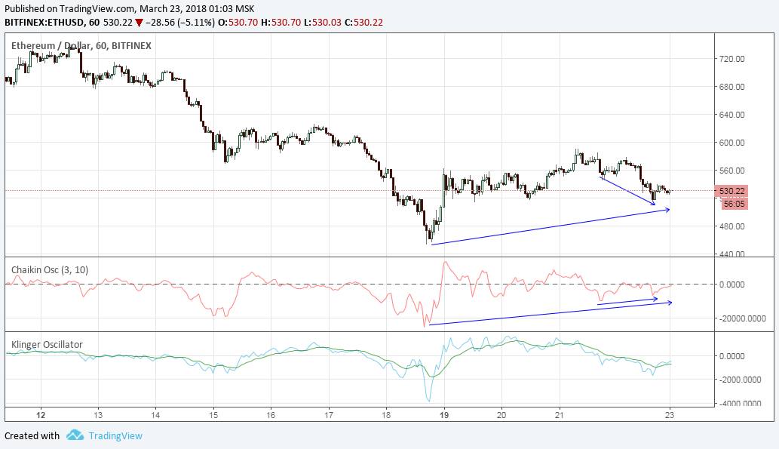Click date label 12 on time axis
Screen dimensions: 779x449
coord(41,415)
